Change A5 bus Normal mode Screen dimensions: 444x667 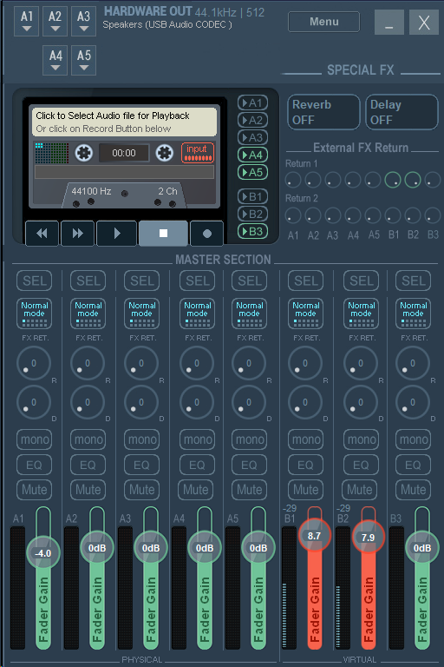tap(250, 314)
